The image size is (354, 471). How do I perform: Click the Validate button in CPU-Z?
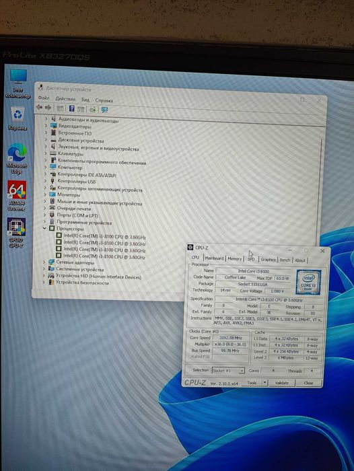tap(281, 383)
